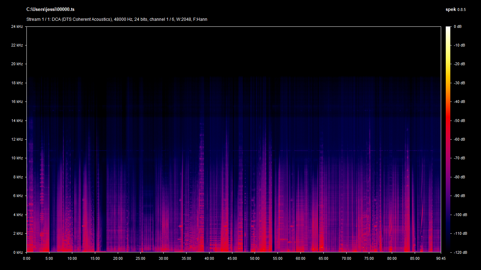
Task: Click the 0 dB scale label
Action: point(458,26)
